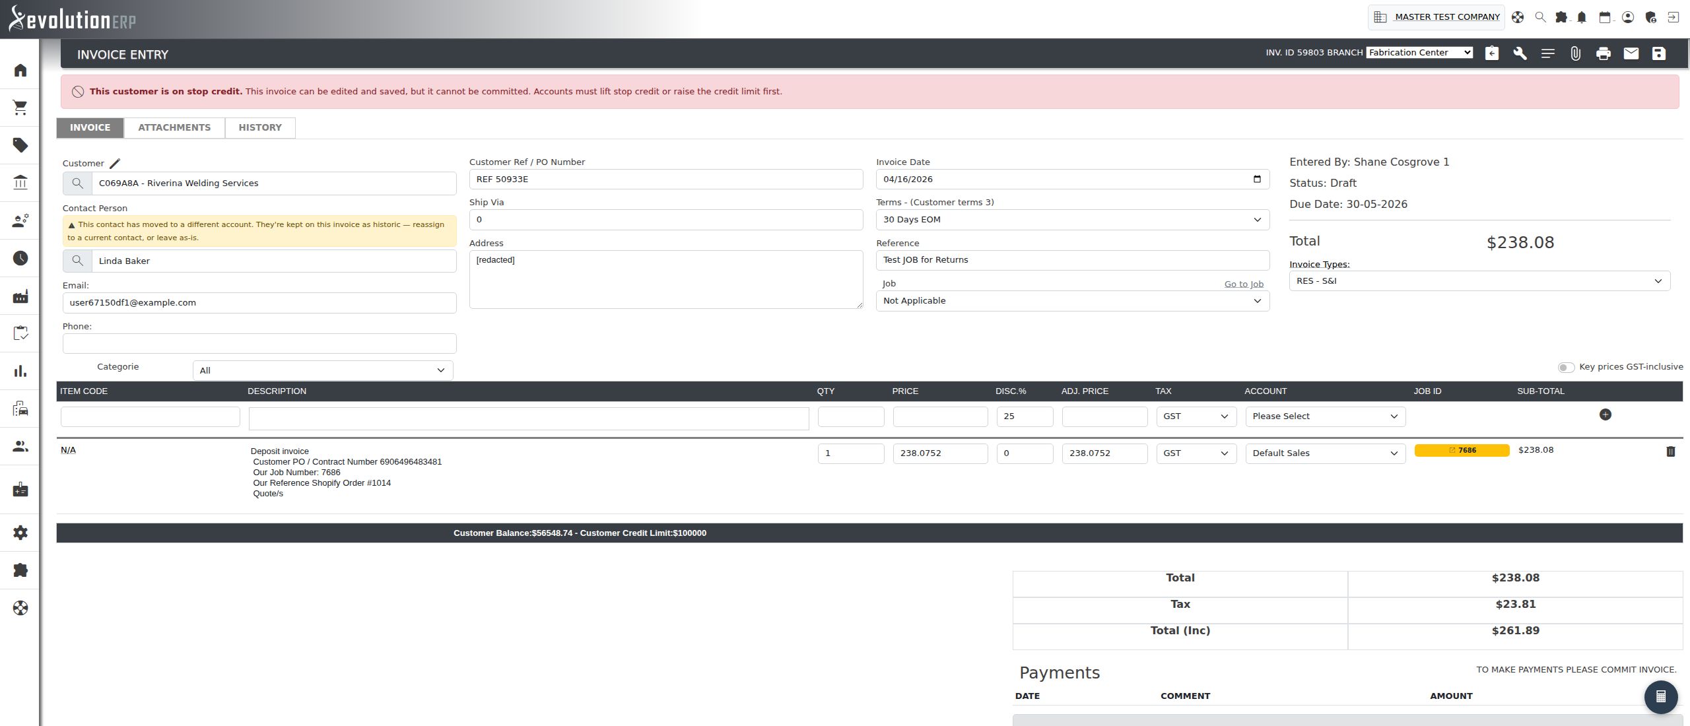The width and height of the screenshot is (1690, 726).
Task: Open shopping cart in left sidebar
Action: click(x=20, y=108)
